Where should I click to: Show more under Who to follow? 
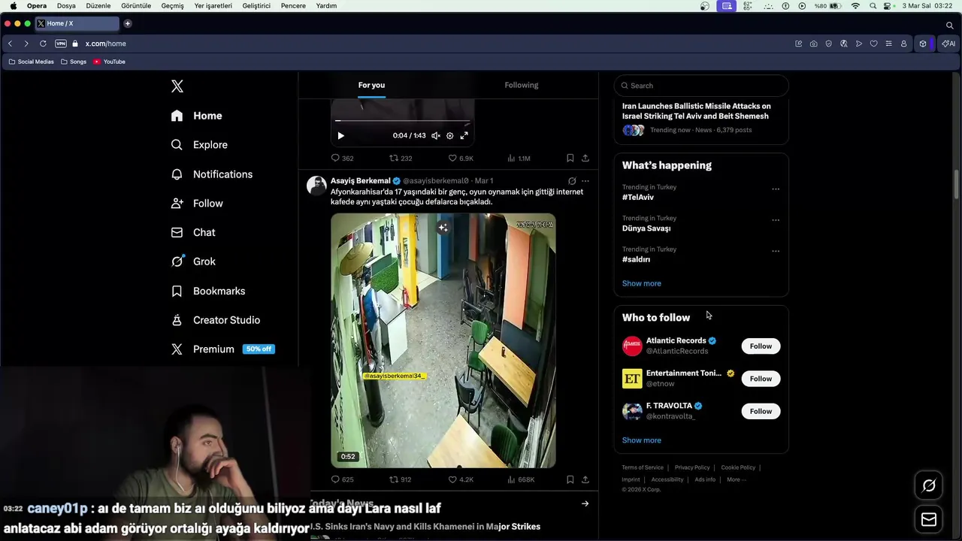(642, 440)
